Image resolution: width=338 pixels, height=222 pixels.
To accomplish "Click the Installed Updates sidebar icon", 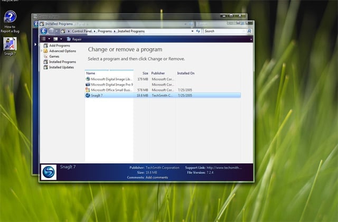I will click(45, 67).
